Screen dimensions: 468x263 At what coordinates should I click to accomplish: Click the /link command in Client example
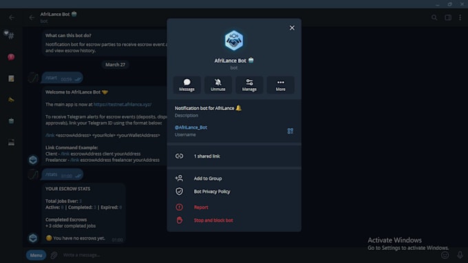[65, 154]
